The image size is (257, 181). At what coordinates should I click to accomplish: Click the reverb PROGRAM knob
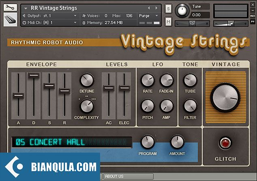click(148, 142)
